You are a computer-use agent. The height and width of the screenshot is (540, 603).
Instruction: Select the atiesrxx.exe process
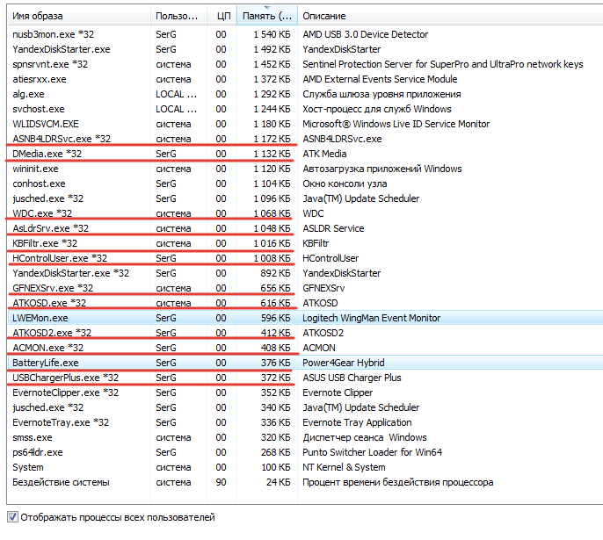40,79
